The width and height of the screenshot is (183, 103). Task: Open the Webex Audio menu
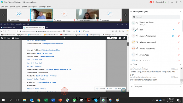point(24,7)
